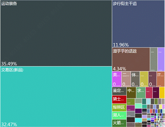Click the 35.49% percentage label
The image size is (165, 127).
(9, 64)
